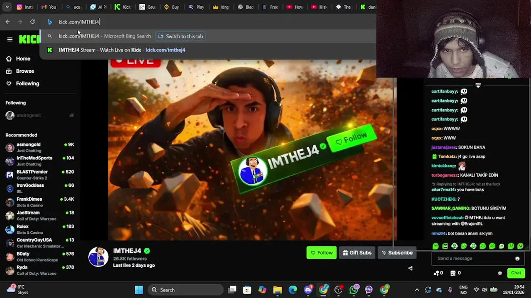Click the share icon under Subscribe
The height and width of the screenshot is (298, 531).
[410, 268]
